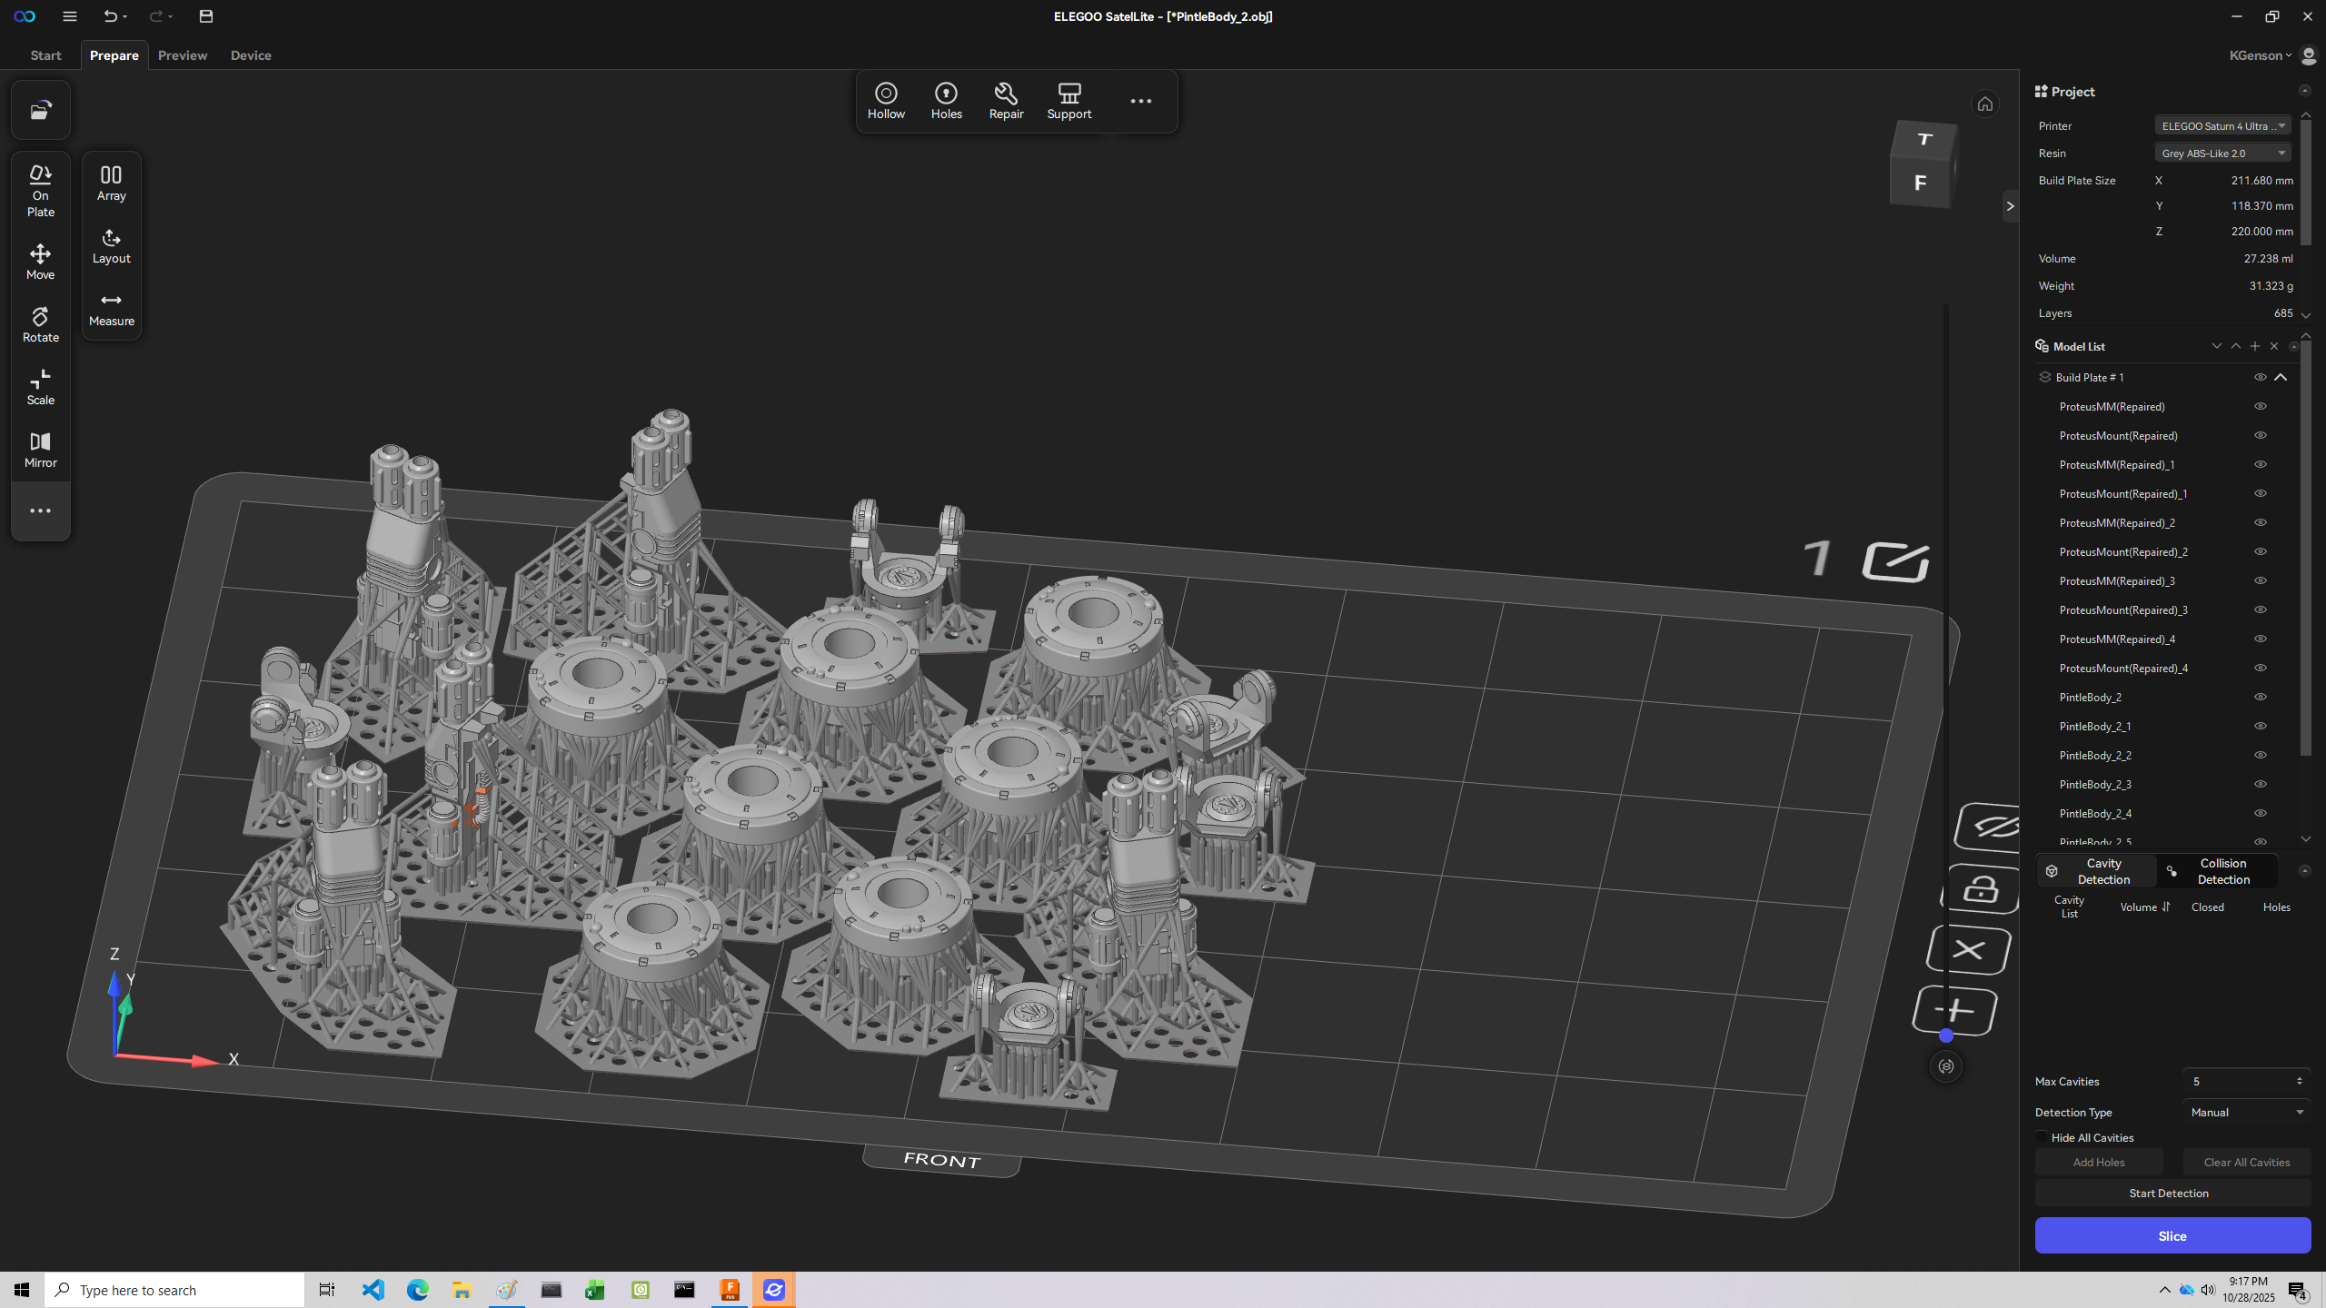Switch to the Preview tab
Image resolution: width=2326 pixels, height=1308 pixels.
[182, 55]
